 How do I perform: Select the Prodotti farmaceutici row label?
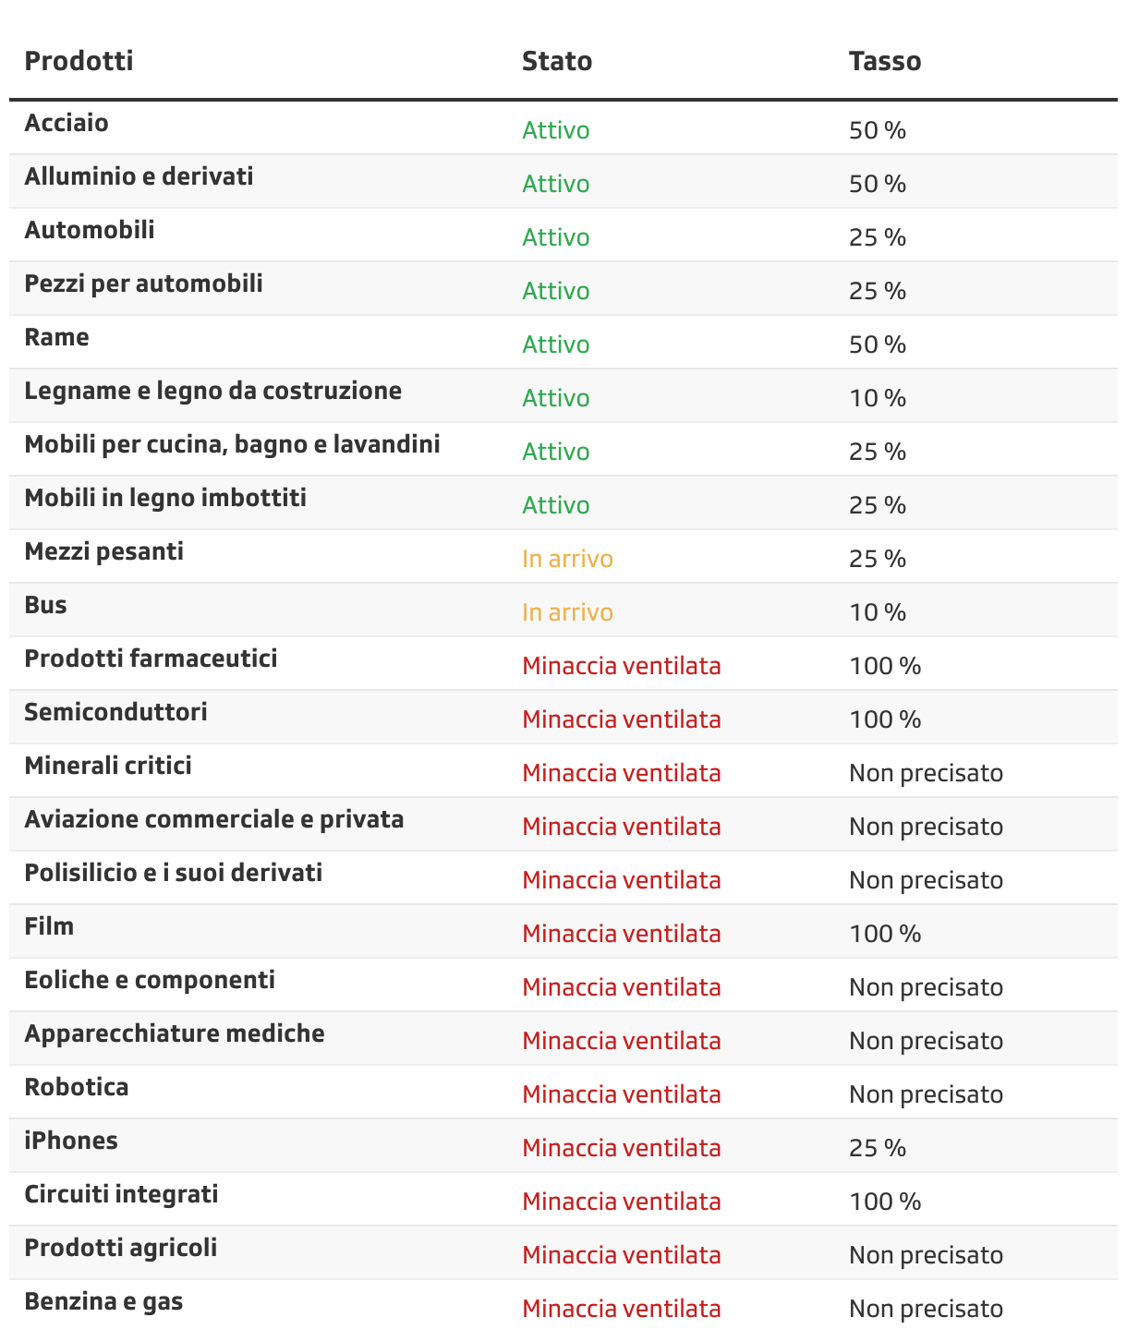(x=151, y=658)
